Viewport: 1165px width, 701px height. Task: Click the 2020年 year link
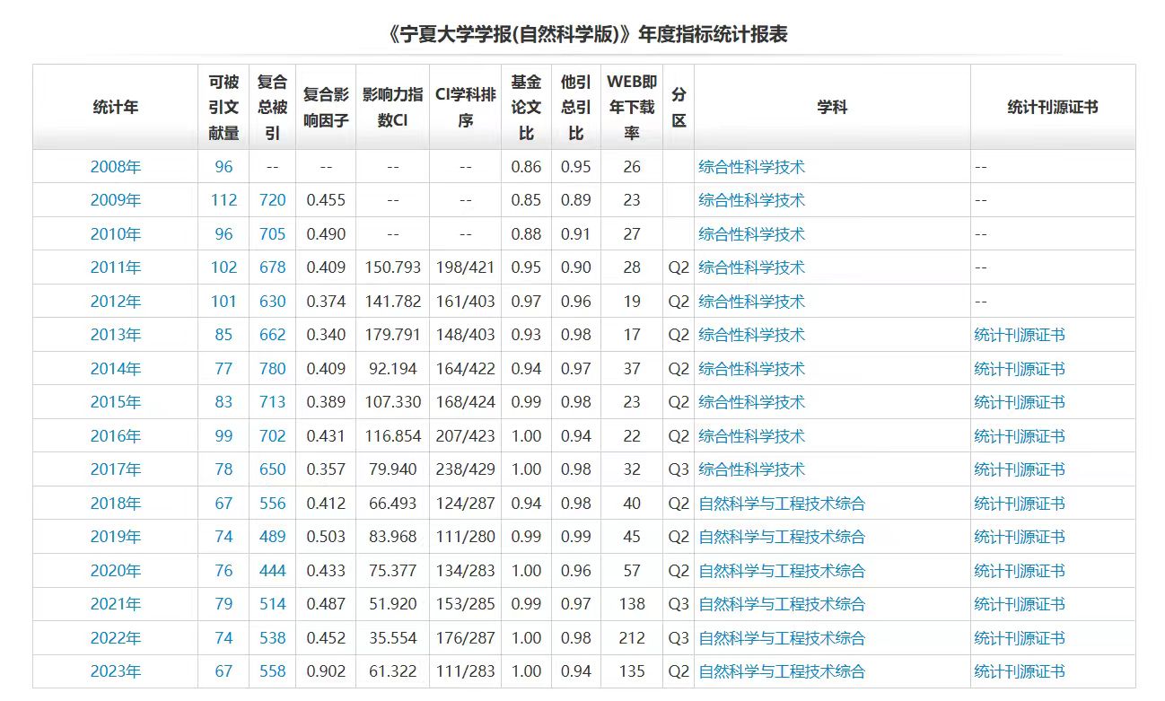[116, 571]
